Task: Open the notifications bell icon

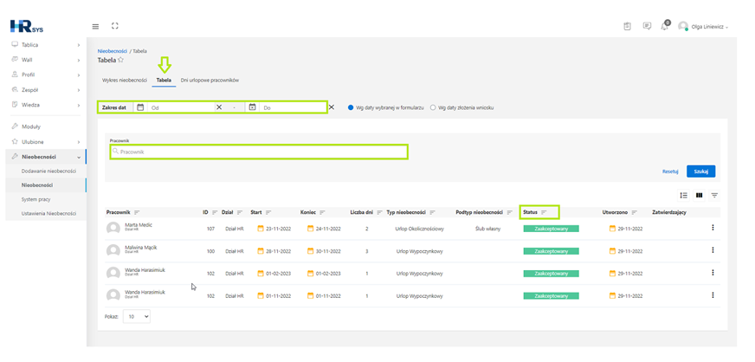Action: (664, 26)
